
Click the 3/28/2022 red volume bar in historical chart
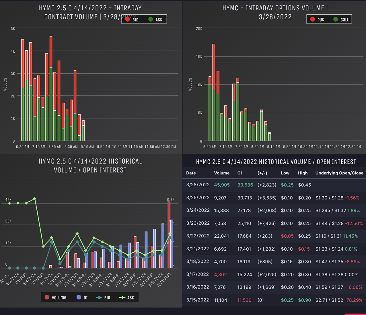click(169, 235)
